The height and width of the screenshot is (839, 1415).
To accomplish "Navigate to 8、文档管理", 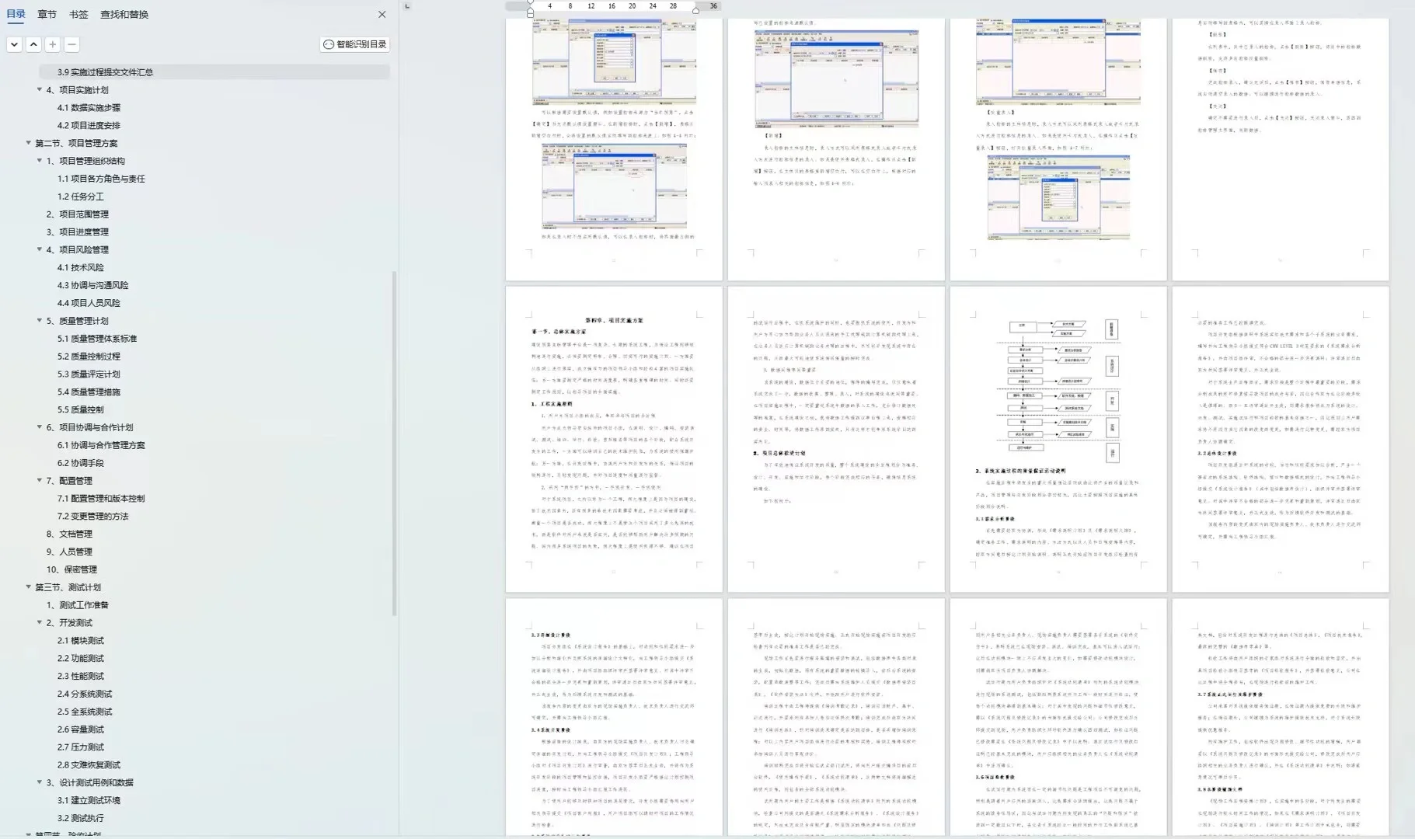I will pos(69,534).
